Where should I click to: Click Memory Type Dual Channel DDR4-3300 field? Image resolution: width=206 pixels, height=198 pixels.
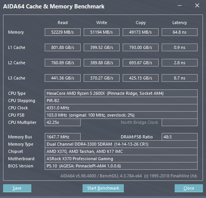point(121,144)
